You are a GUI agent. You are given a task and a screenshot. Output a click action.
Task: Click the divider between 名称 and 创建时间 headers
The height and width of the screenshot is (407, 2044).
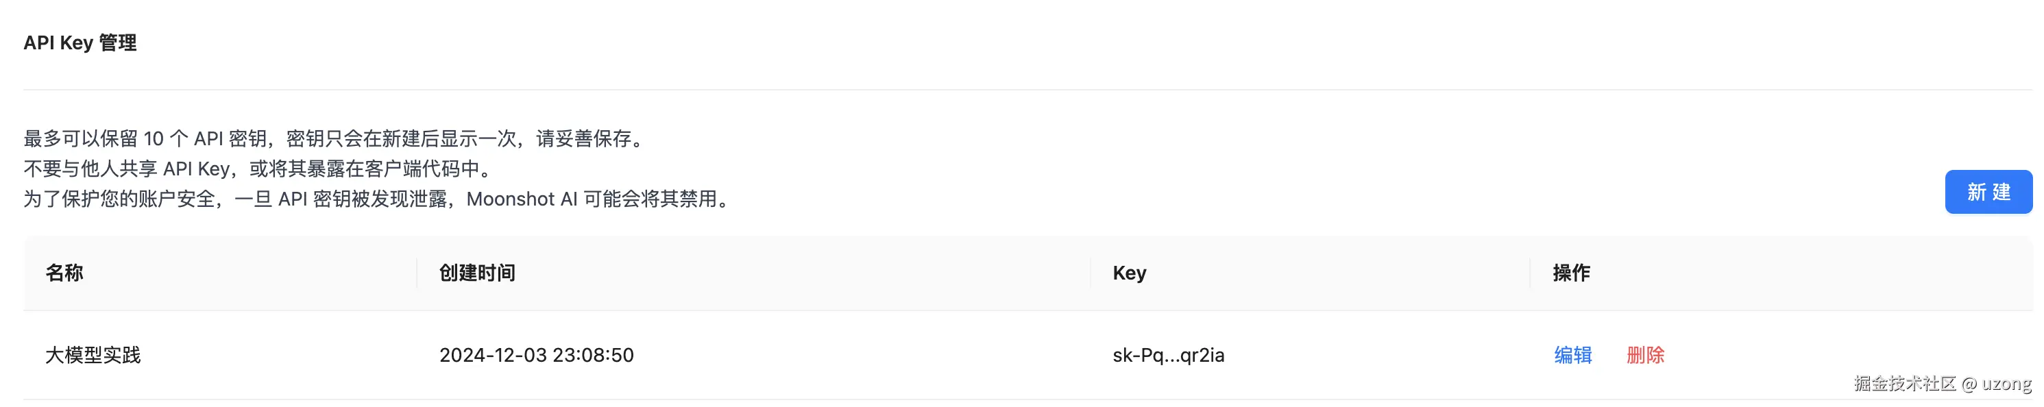417,273
